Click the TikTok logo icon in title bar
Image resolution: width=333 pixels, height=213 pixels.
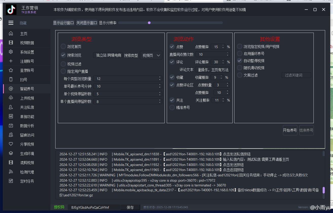click(11, 10)
